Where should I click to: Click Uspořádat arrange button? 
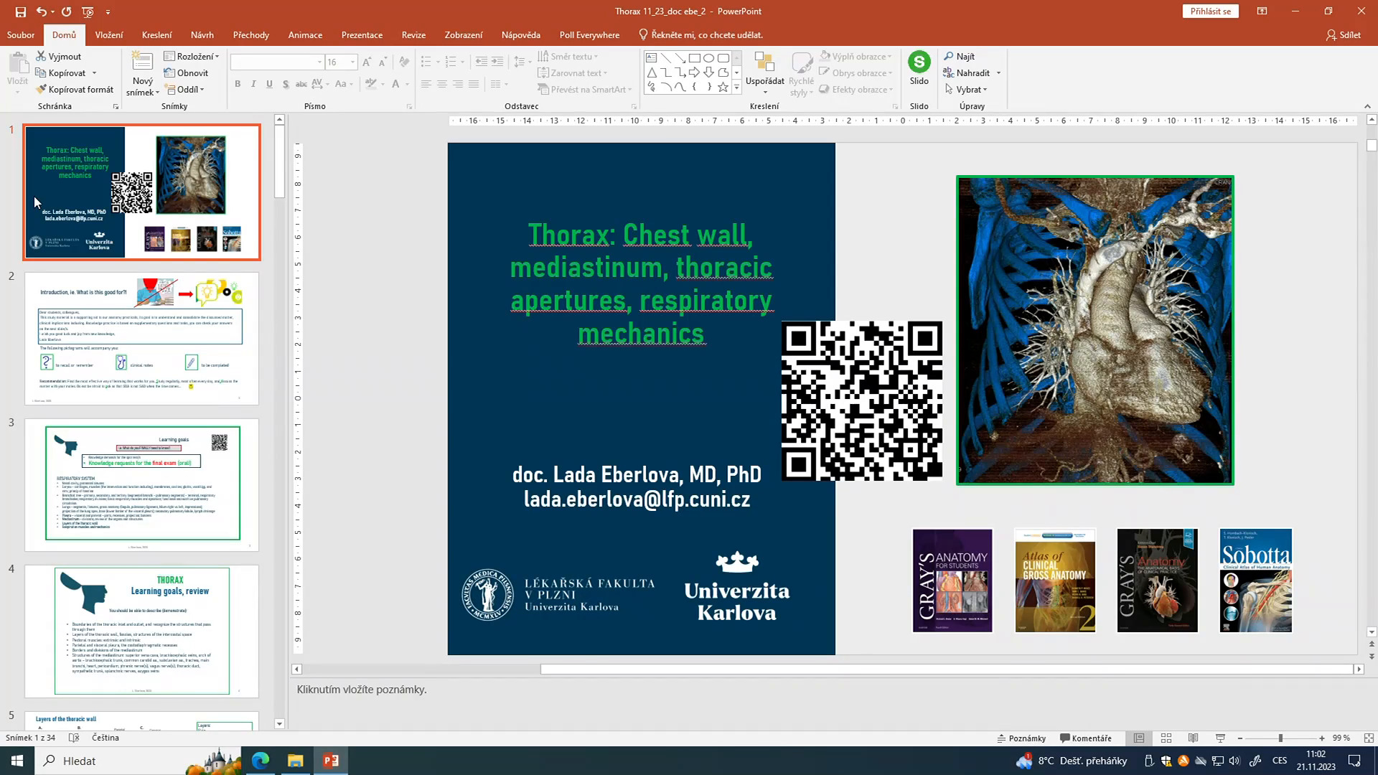(764, 73)
